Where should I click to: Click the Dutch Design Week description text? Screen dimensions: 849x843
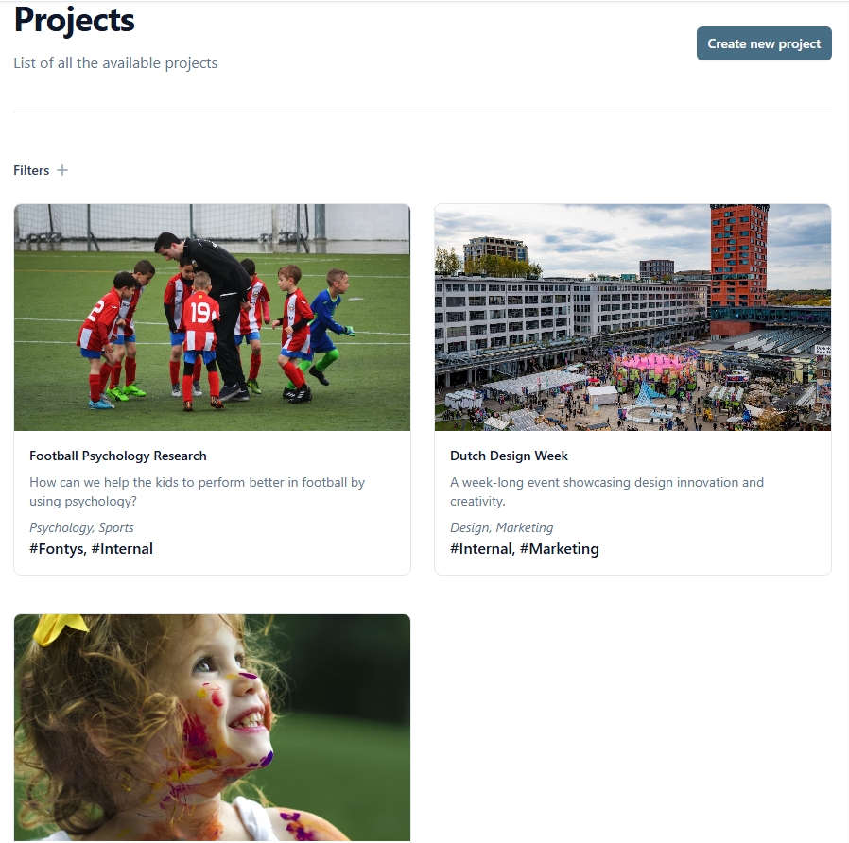pyautogui.click(x=607, y=491)
